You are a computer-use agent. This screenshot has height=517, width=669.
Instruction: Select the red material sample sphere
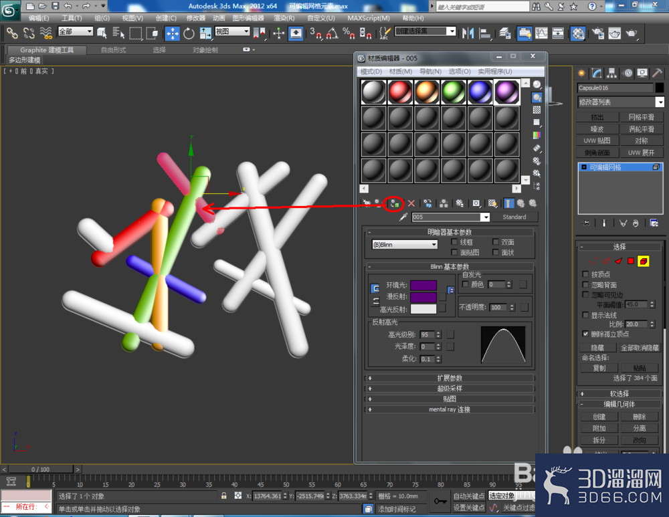coord(400,92)
